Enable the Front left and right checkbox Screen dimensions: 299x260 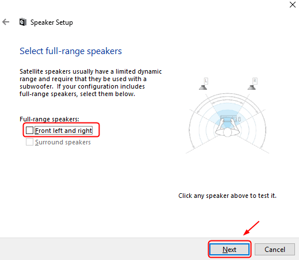29,131
